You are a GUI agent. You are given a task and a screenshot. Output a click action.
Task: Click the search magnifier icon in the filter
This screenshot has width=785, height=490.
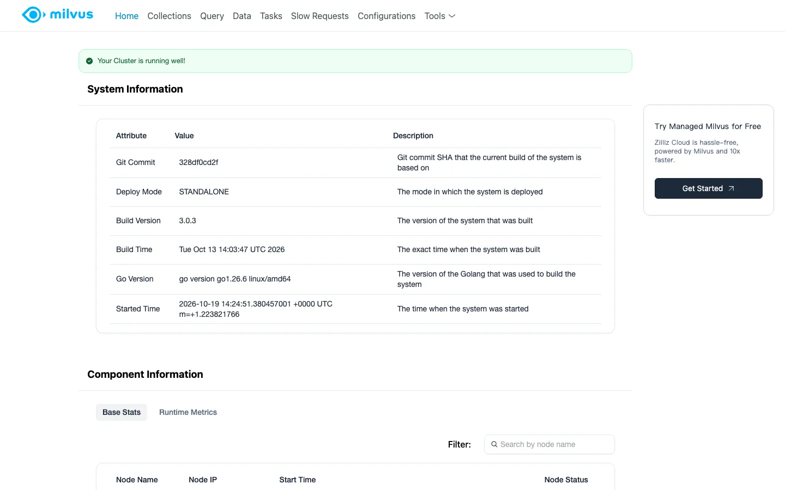click(x=494, y=444)
